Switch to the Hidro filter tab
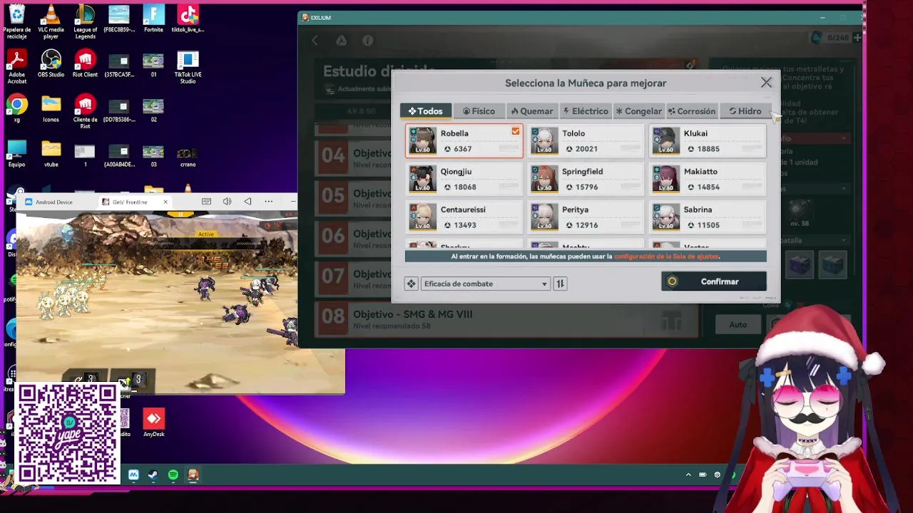 (x=745, y=111)
